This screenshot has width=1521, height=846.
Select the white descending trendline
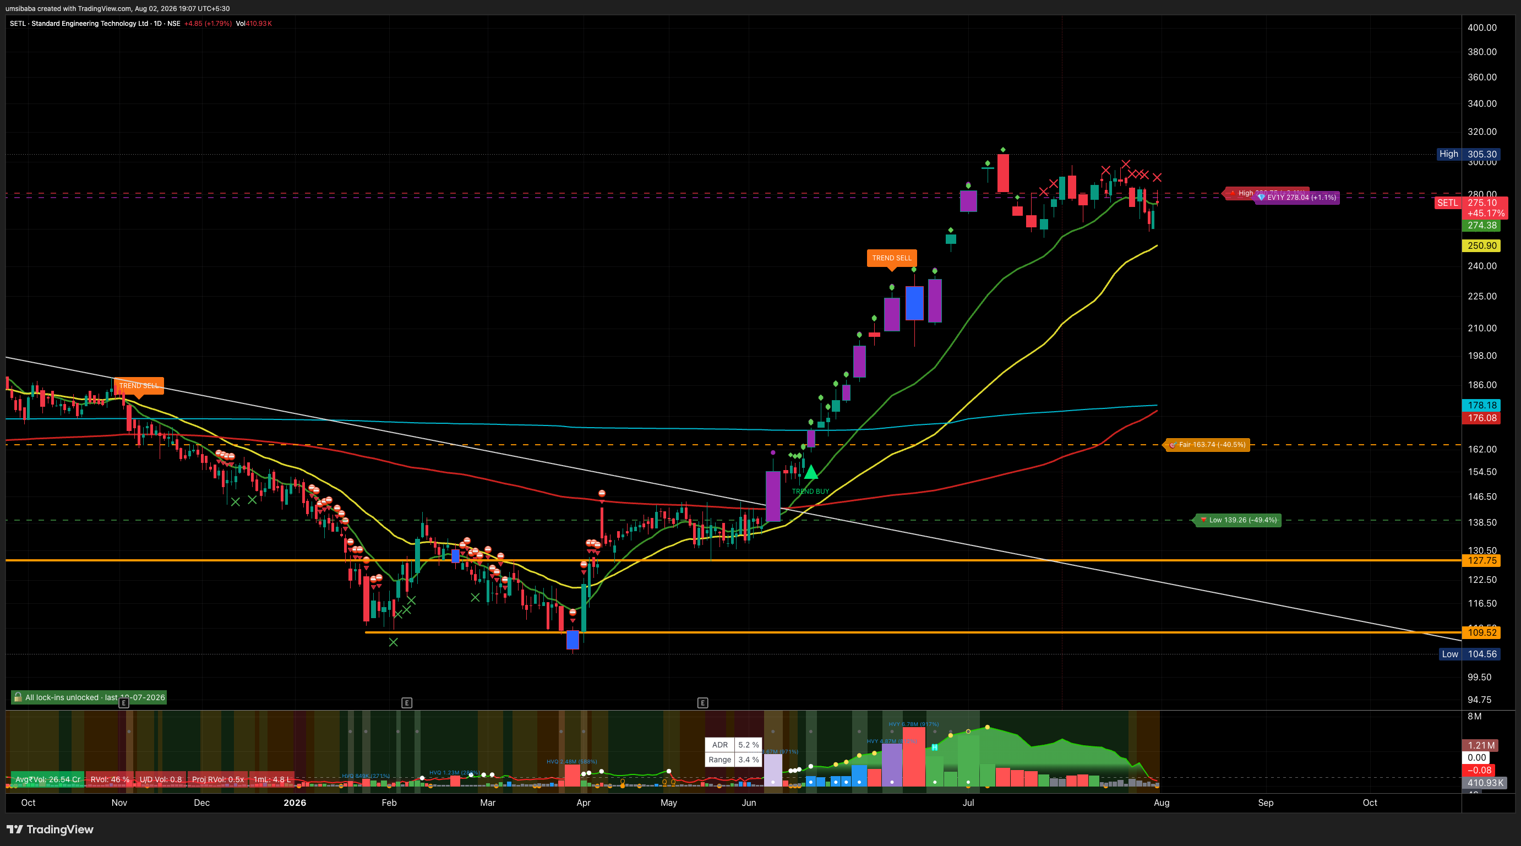pos(732,498)
